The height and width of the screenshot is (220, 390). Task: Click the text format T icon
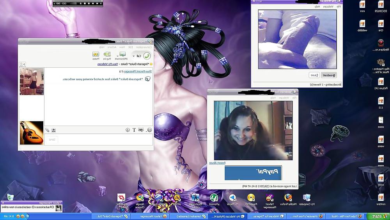(134, 130)
